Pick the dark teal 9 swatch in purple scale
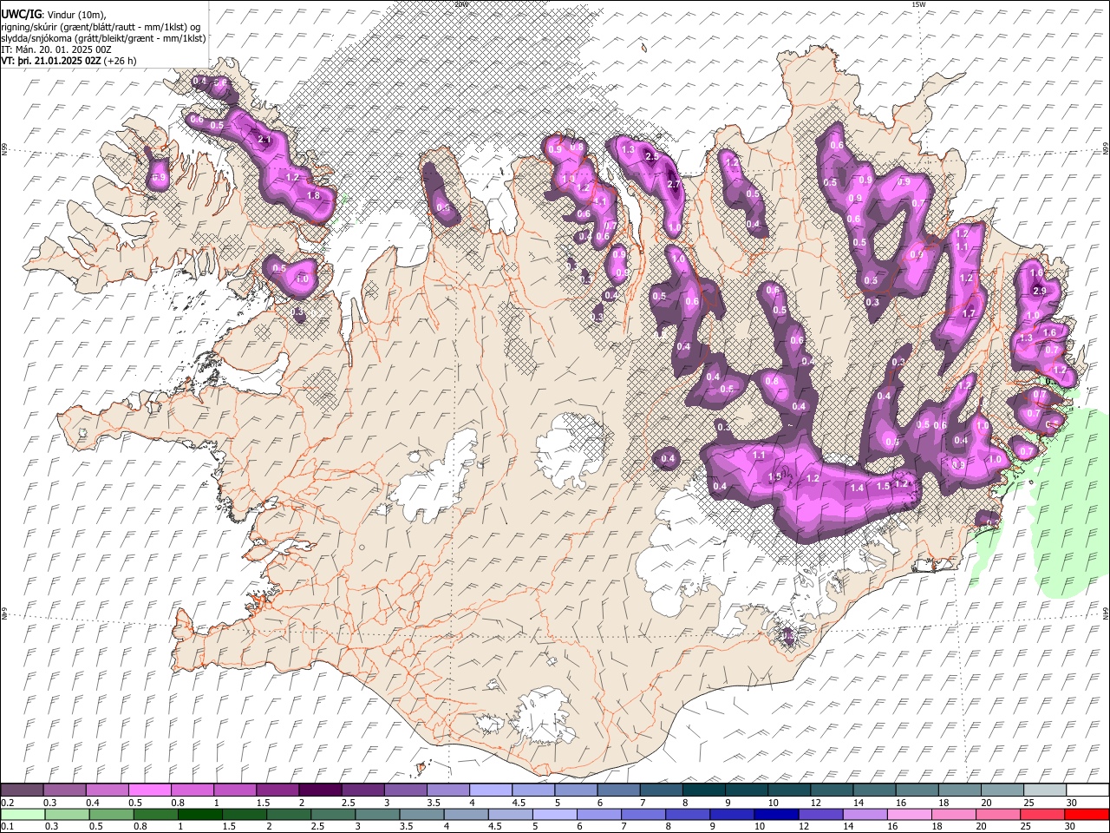The height and width of the screenshot is (833, 1110). [x=747, y=790]
